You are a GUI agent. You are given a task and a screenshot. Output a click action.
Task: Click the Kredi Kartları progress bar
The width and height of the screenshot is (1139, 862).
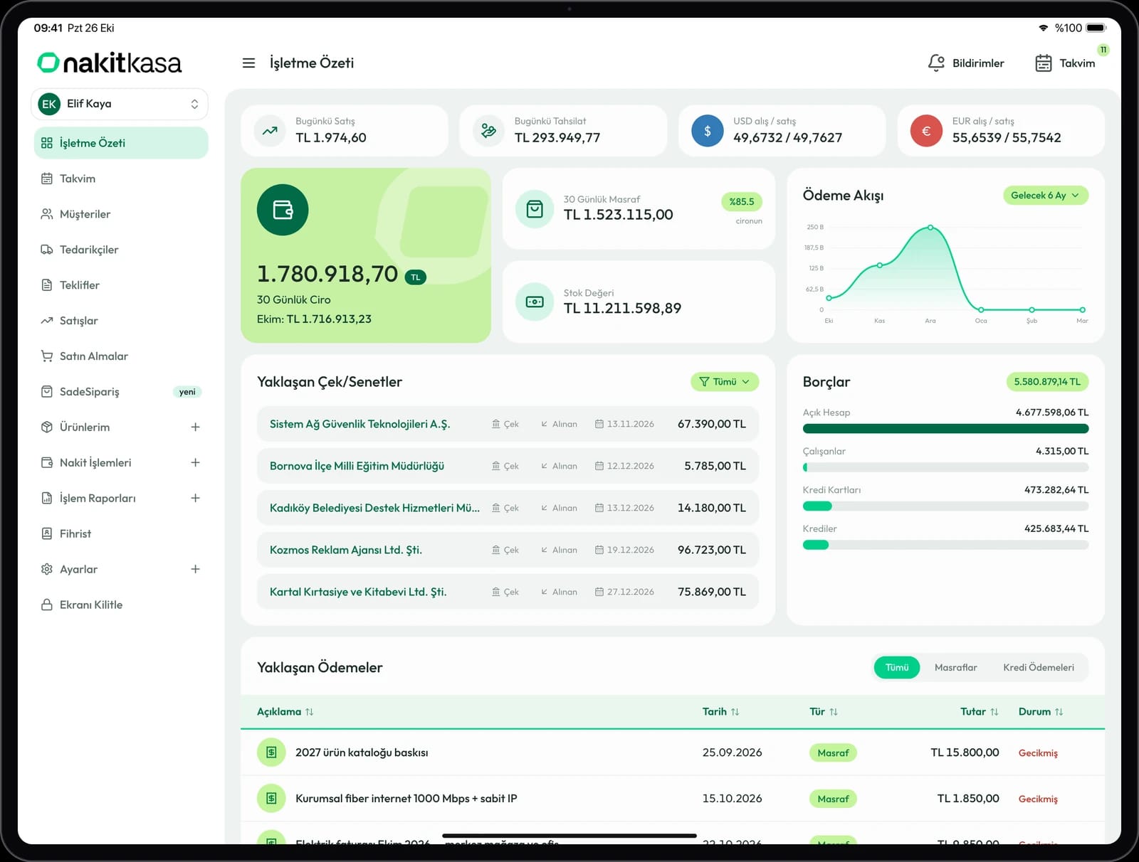click(945, 506)
